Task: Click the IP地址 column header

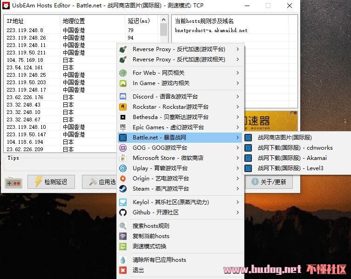Action: (32, 21)
